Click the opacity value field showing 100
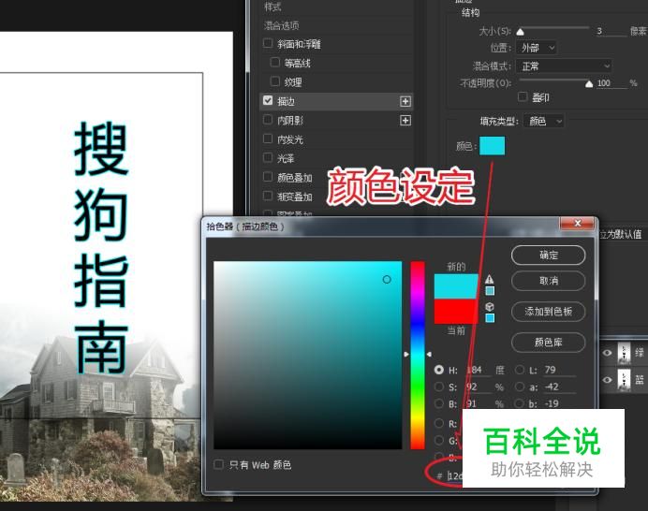648x511 pixels. (x=611, y=83)
